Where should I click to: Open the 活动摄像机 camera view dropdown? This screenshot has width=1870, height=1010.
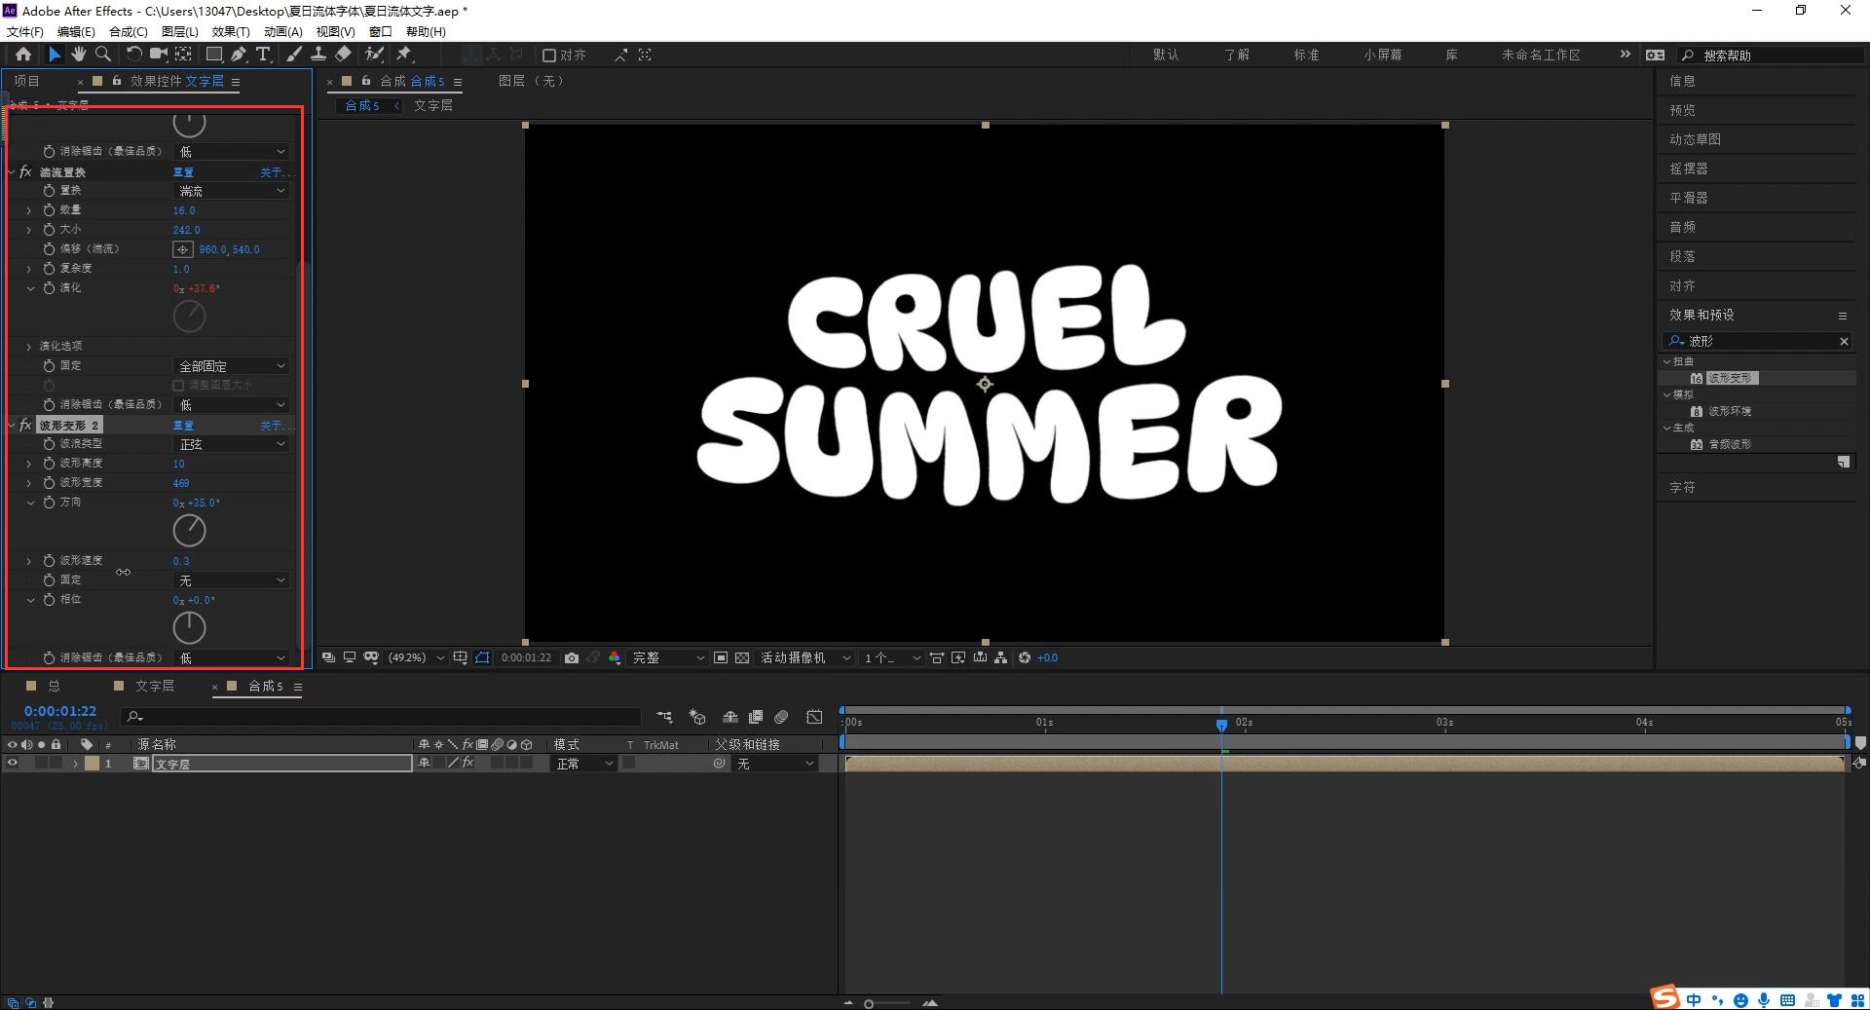(805, 658)
